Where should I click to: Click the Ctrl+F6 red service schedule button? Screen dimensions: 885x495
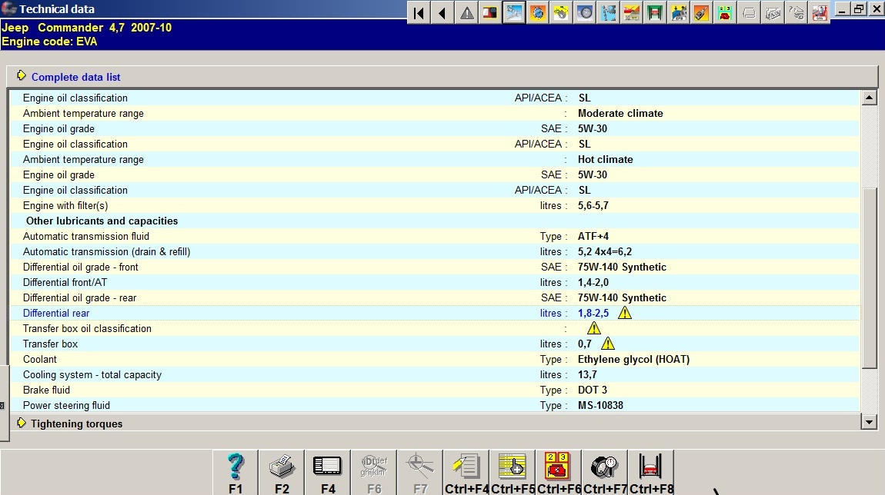(559, 472)
